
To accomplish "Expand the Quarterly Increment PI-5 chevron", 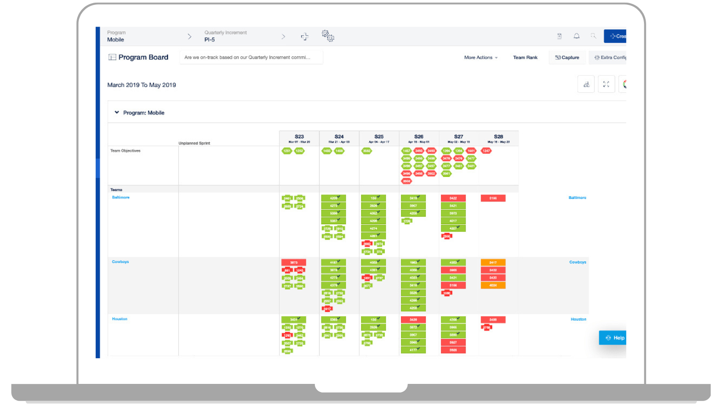I will tap(283, 37).
